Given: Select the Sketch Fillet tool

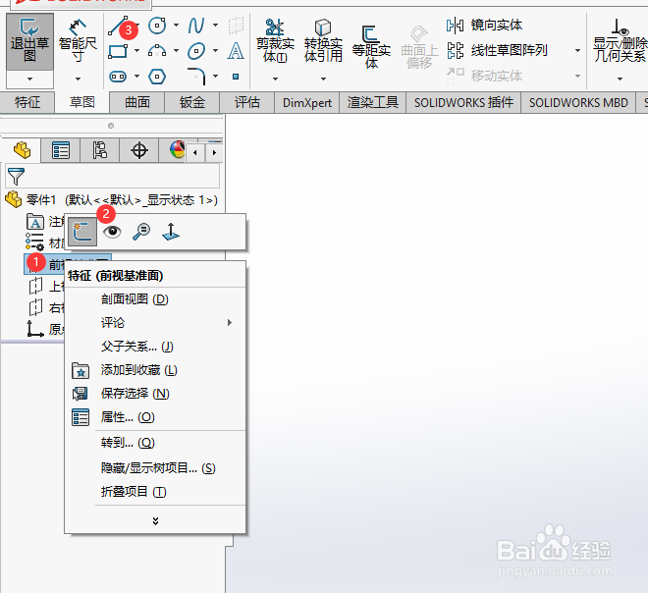Looking at the screenshot, I should (x=196, y=77).
